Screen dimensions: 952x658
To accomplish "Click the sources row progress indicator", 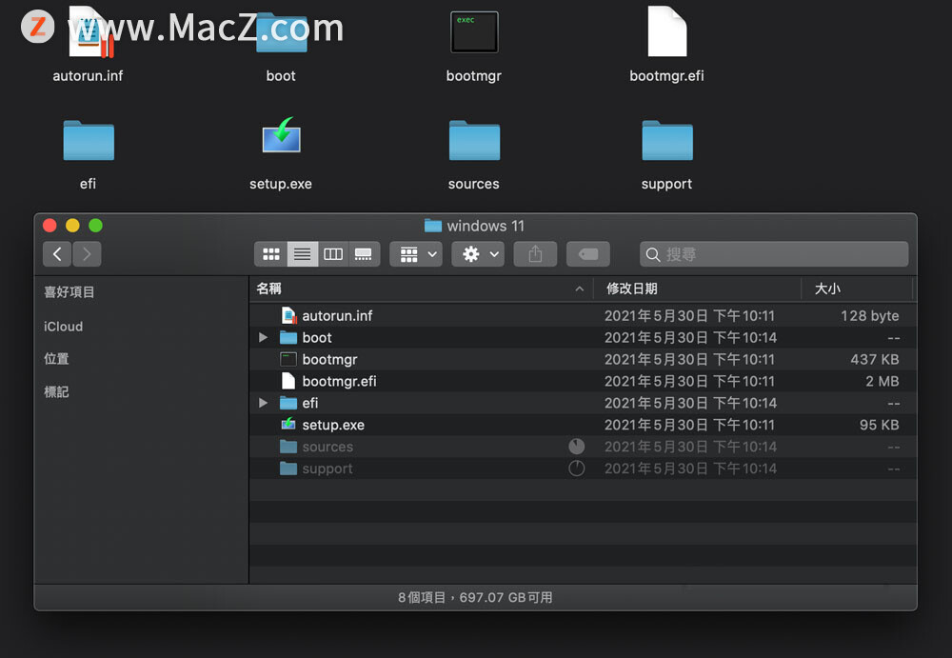I will pos(577,447).
